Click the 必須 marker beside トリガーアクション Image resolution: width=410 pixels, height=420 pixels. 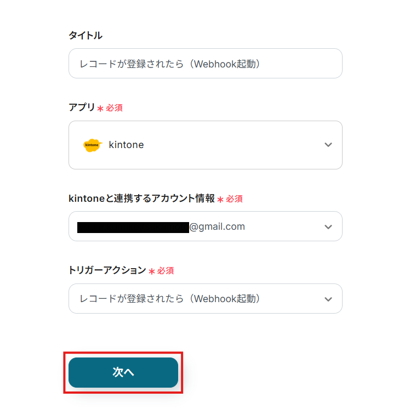click(166, 271)
